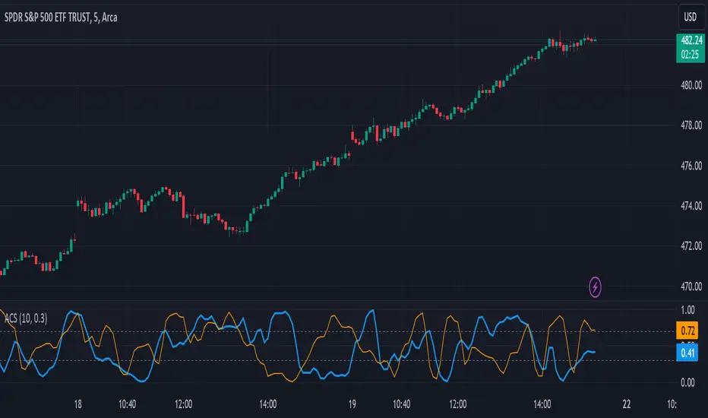Screen dimensions: 708x418
Task: Click the 12:00 time label after 19
Action: (x=458, y=404)
